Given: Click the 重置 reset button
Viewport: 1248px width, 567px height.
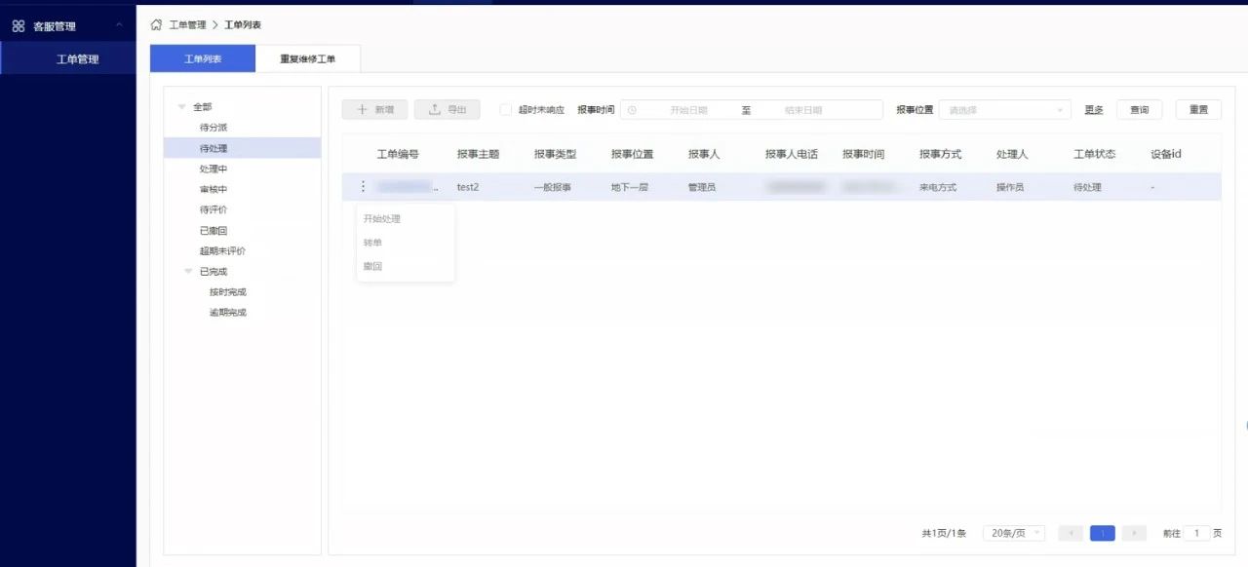Looking at the screenshot, I should click(x=1198, y=109).
